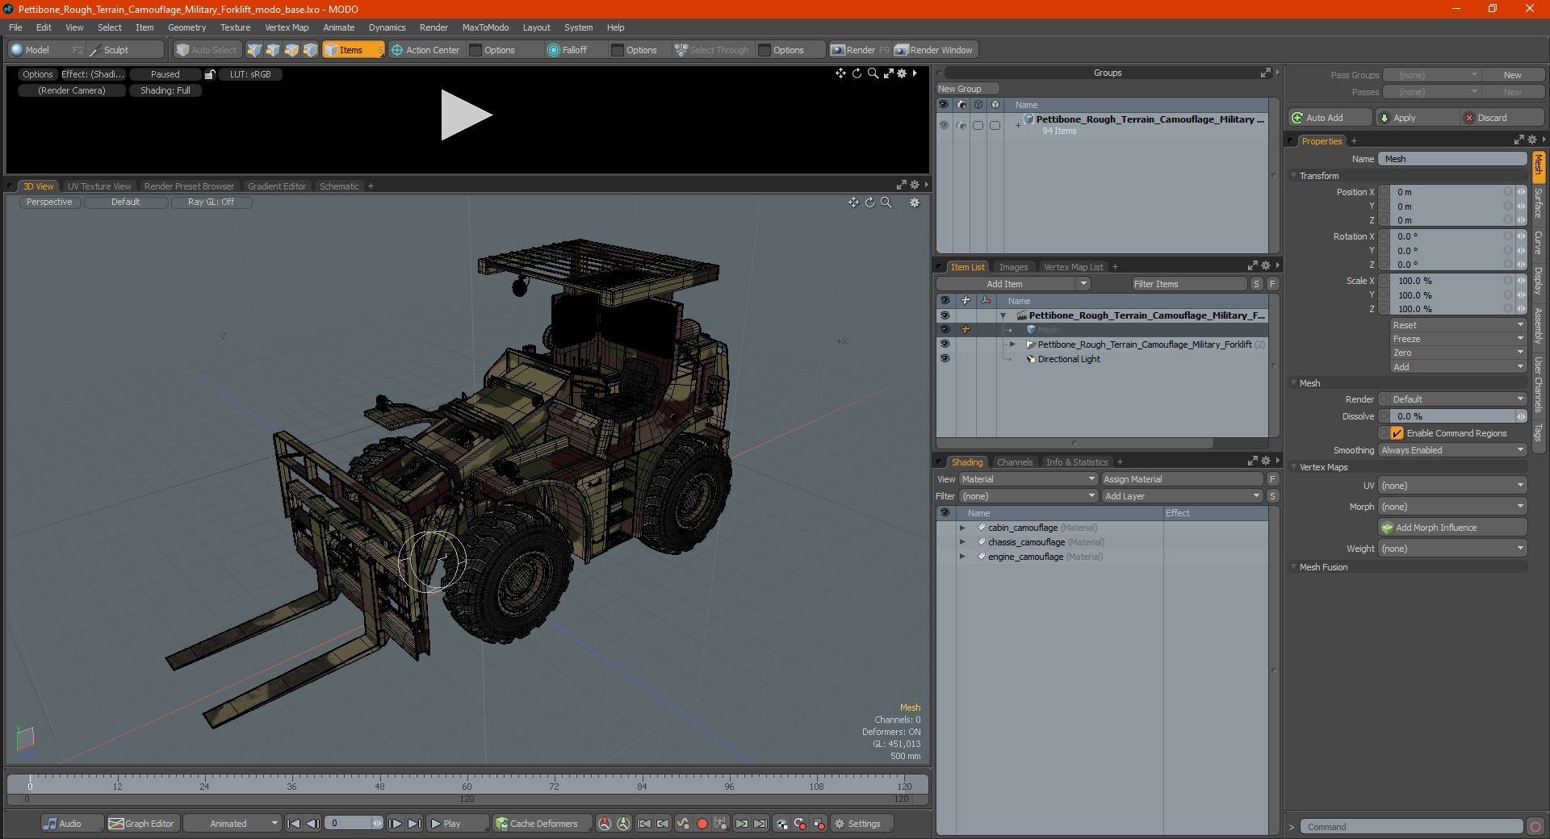Image resolution: width=1550 pixels, height=839 pixels.
Task: Toggle visibility of the group in Groups panel
Action: tap(944, 125)
